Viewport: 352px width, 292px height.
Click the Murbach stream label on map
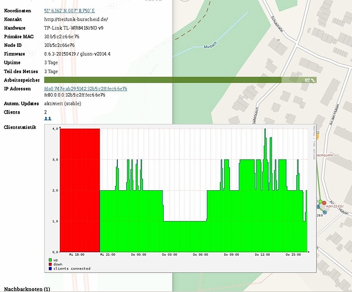(211, 45)
